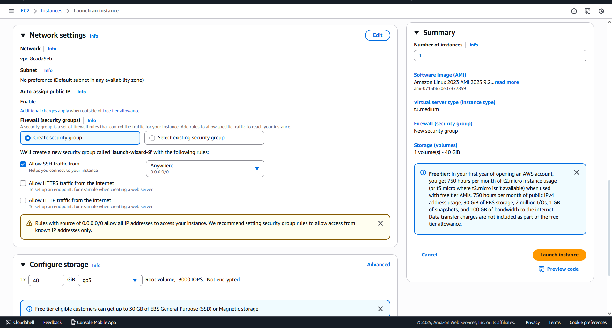
Task: Open the SSH source Anywhere dropdown
Action: pyautogui.click(x=257, y=169)
